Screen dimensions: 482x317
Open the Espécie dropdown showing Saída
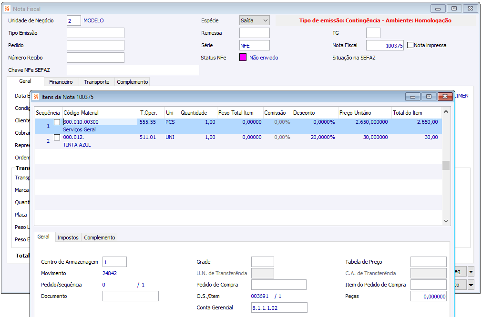point(254,20)
